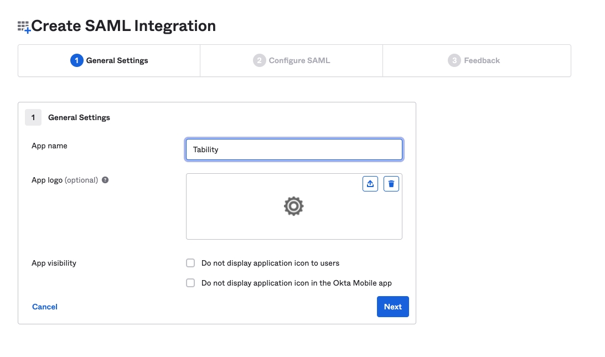605x357 pixels.
Task: Click the section number 1 badge
Action: click(33, 117)
